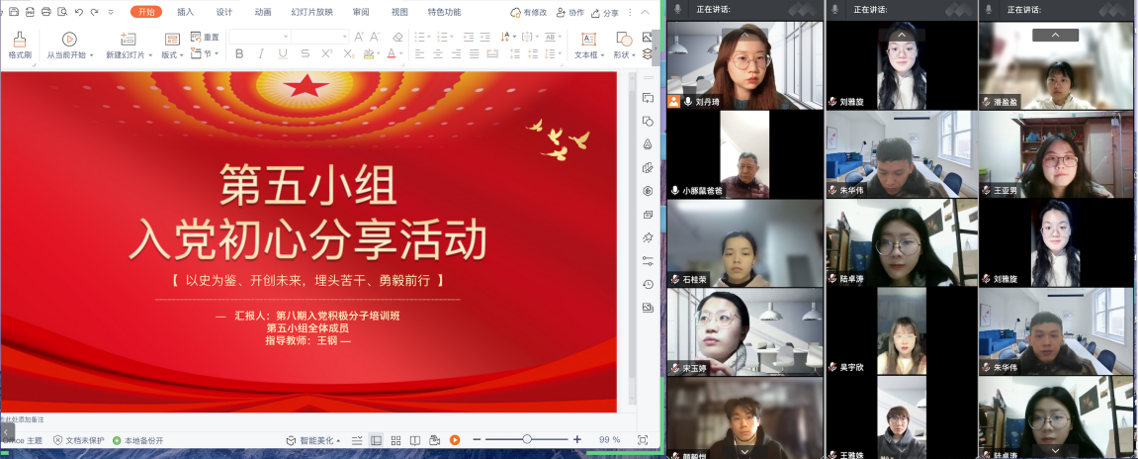Toggle Italic formatting
1138x459 pixels.
point(261,53)
